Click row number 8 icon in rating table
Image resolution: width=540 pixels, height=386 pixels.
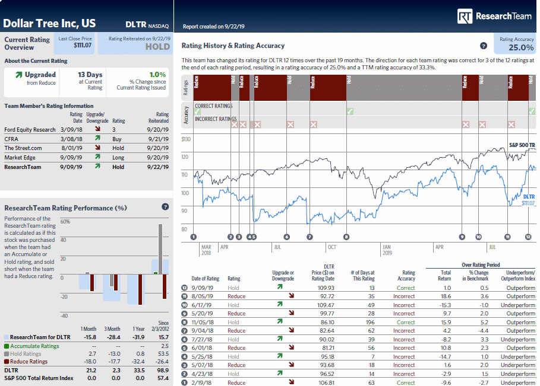tap(185, 322)
